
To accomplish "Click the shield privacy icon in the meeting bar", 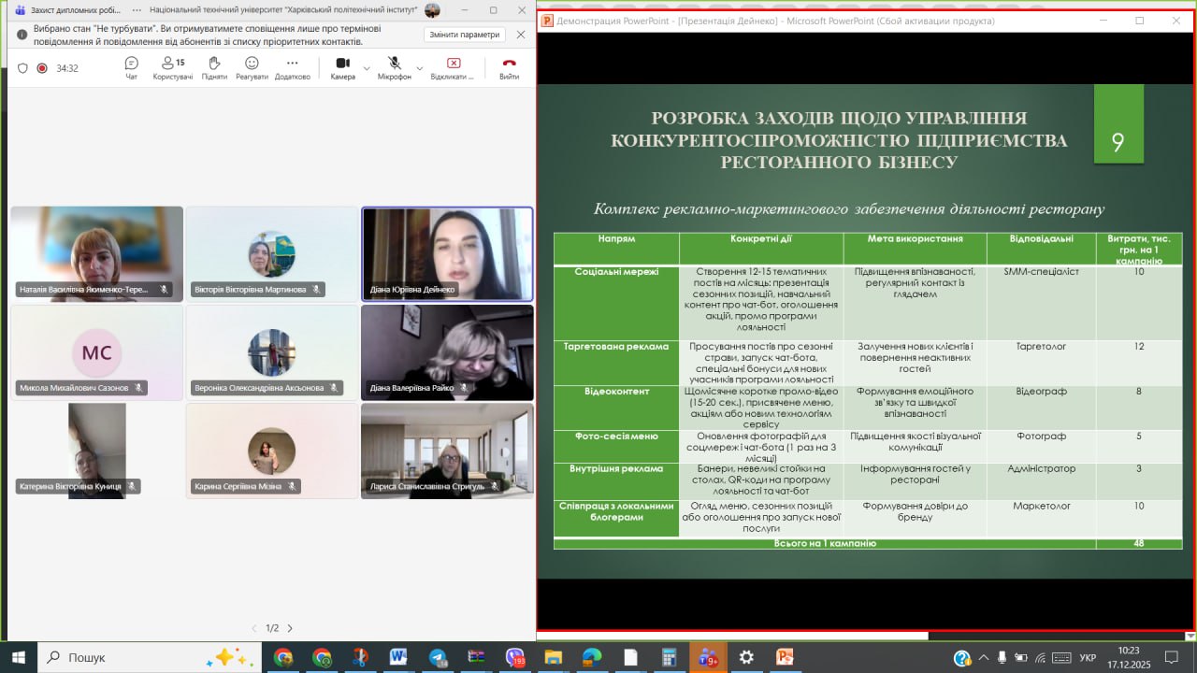I will point(23,68).
